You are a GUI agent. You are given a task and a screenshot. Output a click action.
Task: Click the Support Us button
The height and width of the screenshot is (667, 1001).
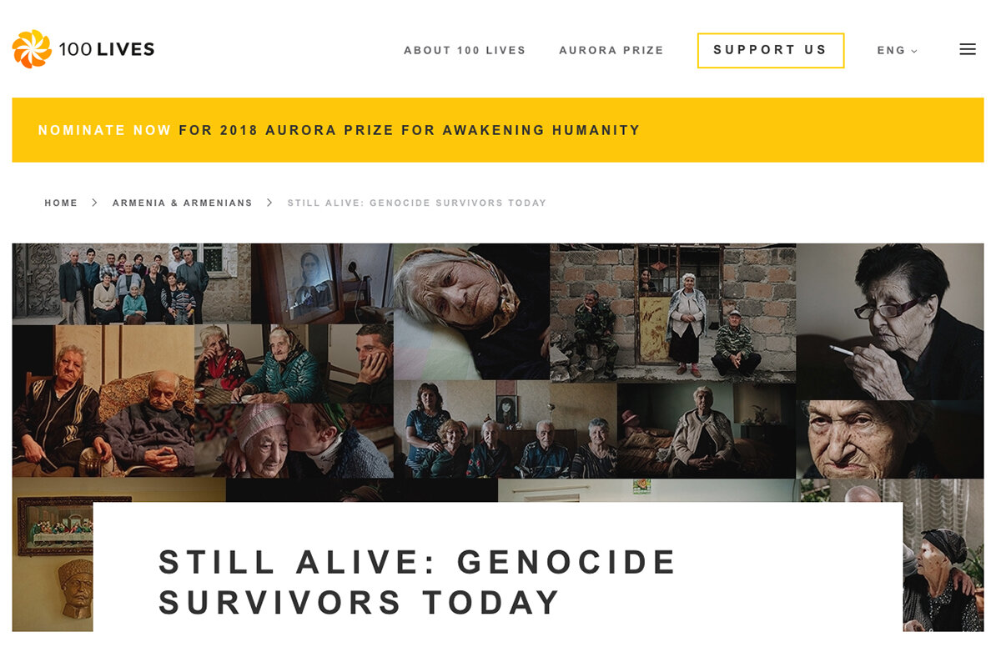pyautogui.click(x=771, y=50)
